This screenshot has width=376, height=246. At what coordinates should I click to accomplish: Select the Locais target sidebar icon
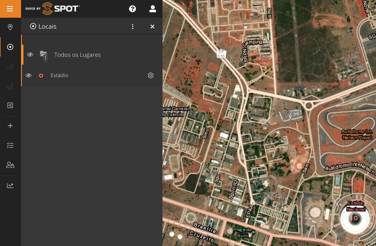point(10,47)
